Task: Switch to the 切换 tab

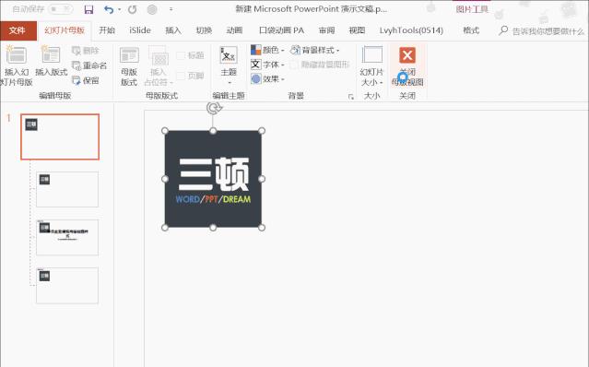Action: point(204,30)
